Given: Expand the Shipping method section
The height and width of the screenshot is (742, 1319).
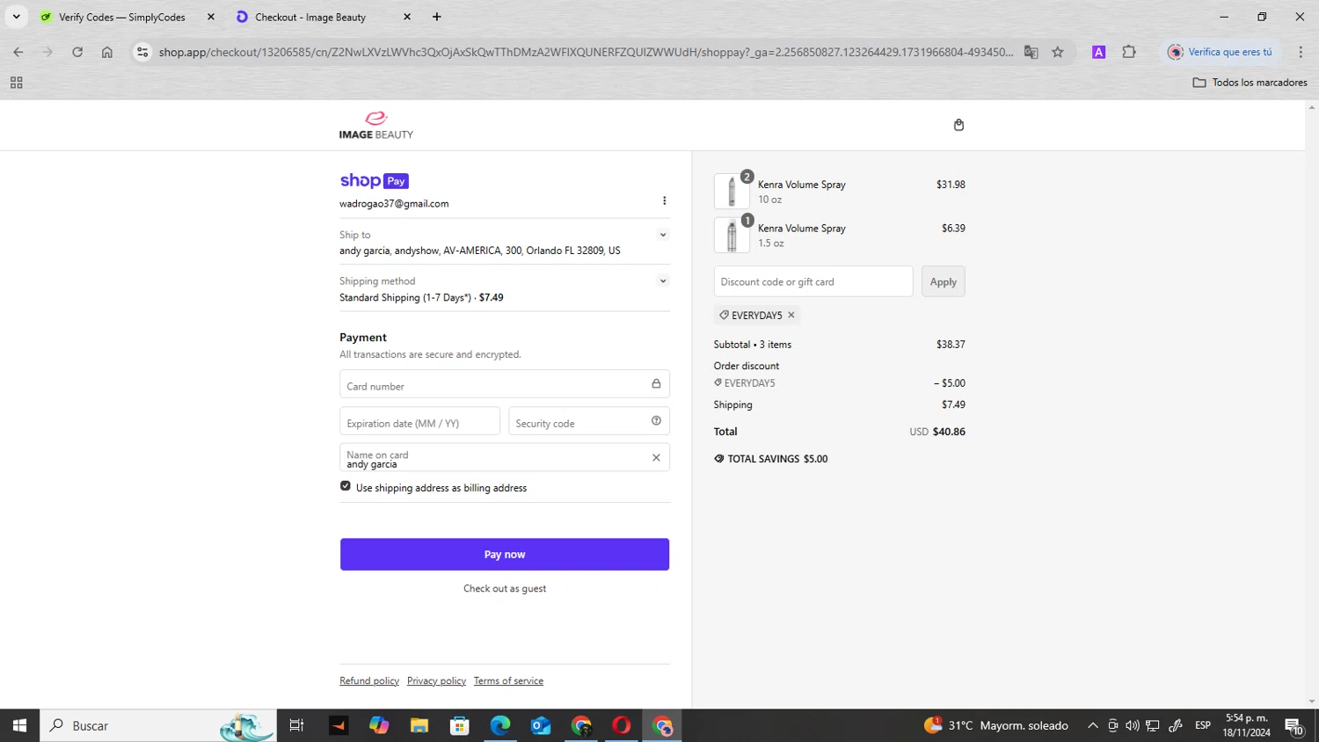Looking at the screenshot, I should (x=663, y=281).
